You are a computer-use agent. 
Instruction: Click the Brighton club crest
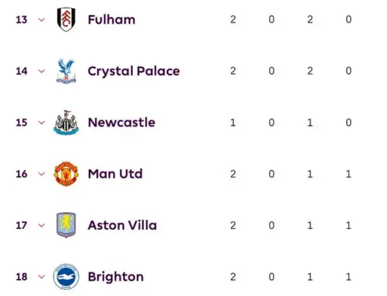pos(66,277)
